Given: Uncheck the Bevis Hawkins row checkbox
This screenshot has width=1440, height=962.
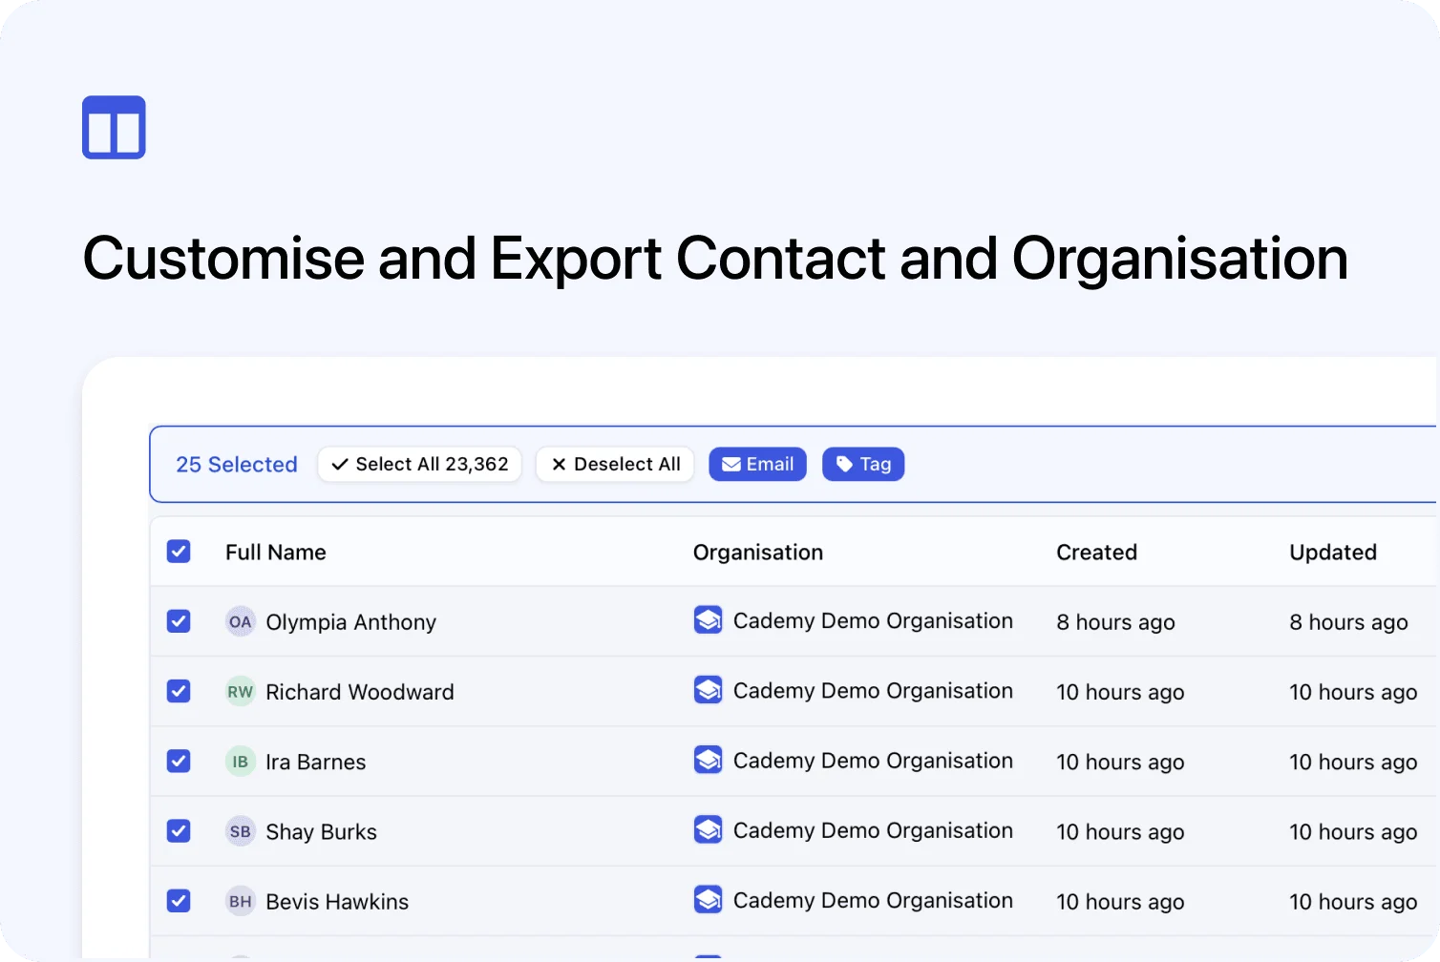Looking at the screenshot, I should (x=179, y=901).
